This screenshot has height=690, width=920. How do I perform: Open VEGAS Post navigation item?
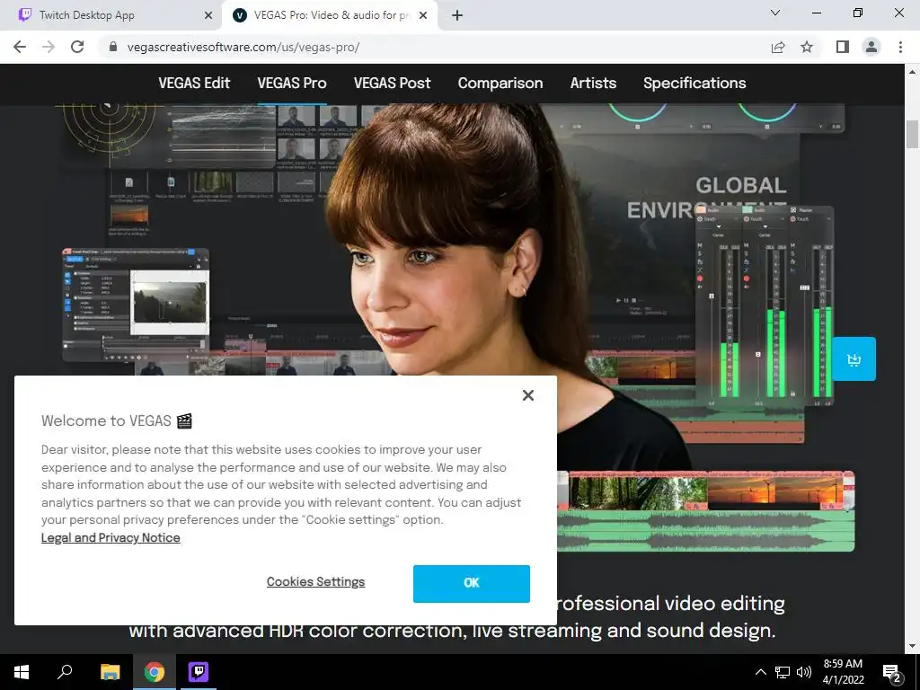tap(392, 84)
